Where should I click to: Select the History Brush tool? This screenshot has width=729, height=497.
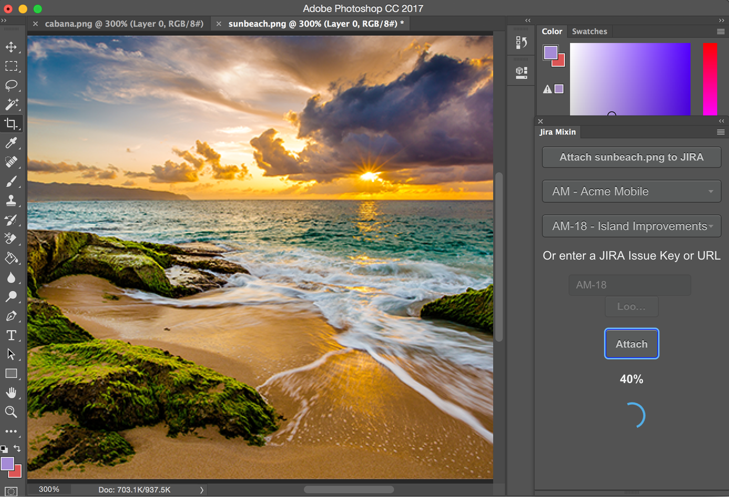[11, 220]
